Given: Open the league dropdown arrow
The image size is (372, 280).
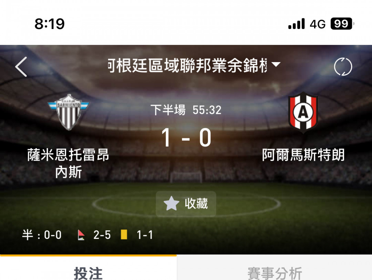Looking at the screenshot, I should [276, 64].
